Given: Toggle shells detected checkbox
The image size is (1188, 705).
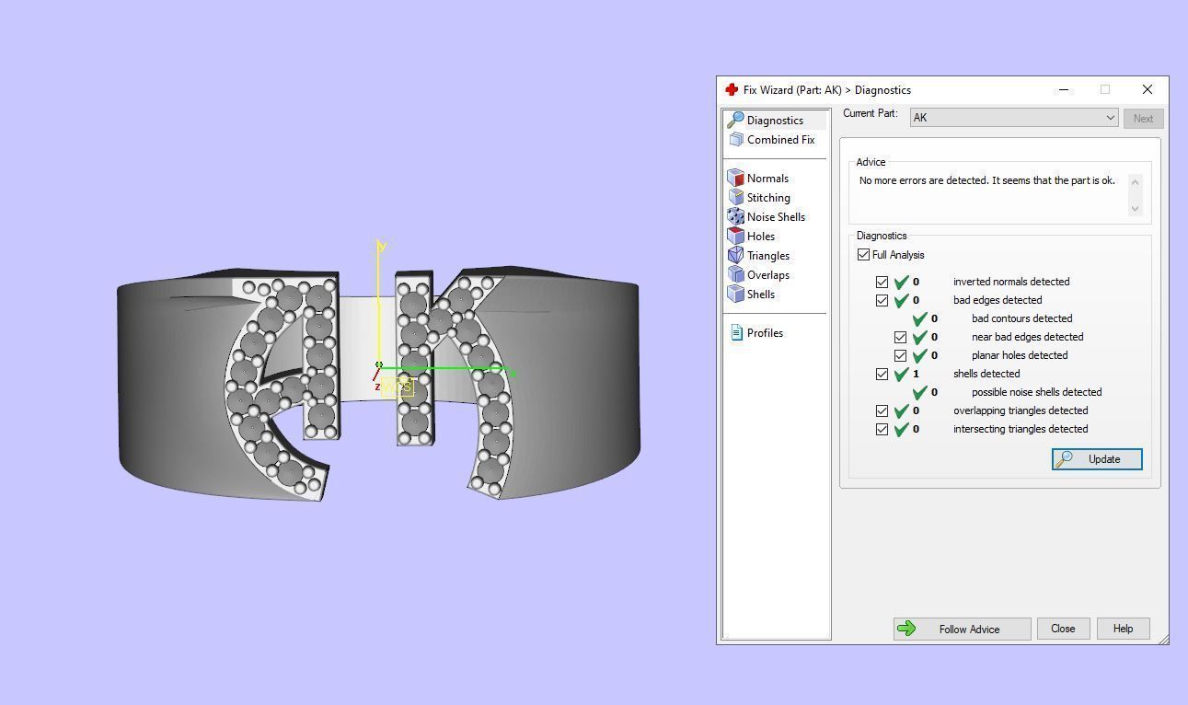Looking at the screenshot, I should coord(882,374).
